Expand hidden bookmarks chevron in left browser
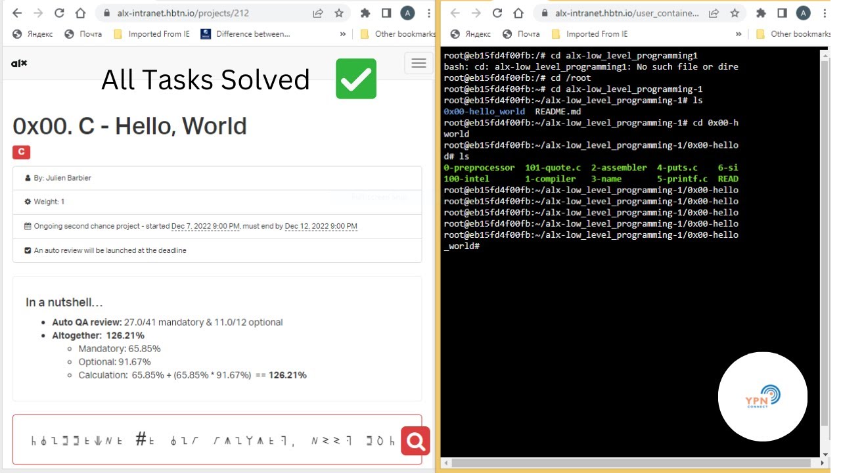Image resolution: width=841 pixels, height=473 pixels. point(342,34)
